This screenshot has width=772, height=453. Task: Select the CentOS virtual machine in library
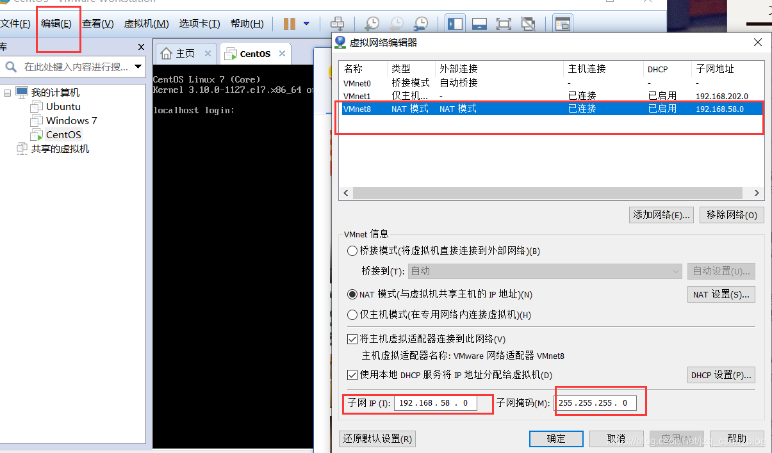pos(63,135)
